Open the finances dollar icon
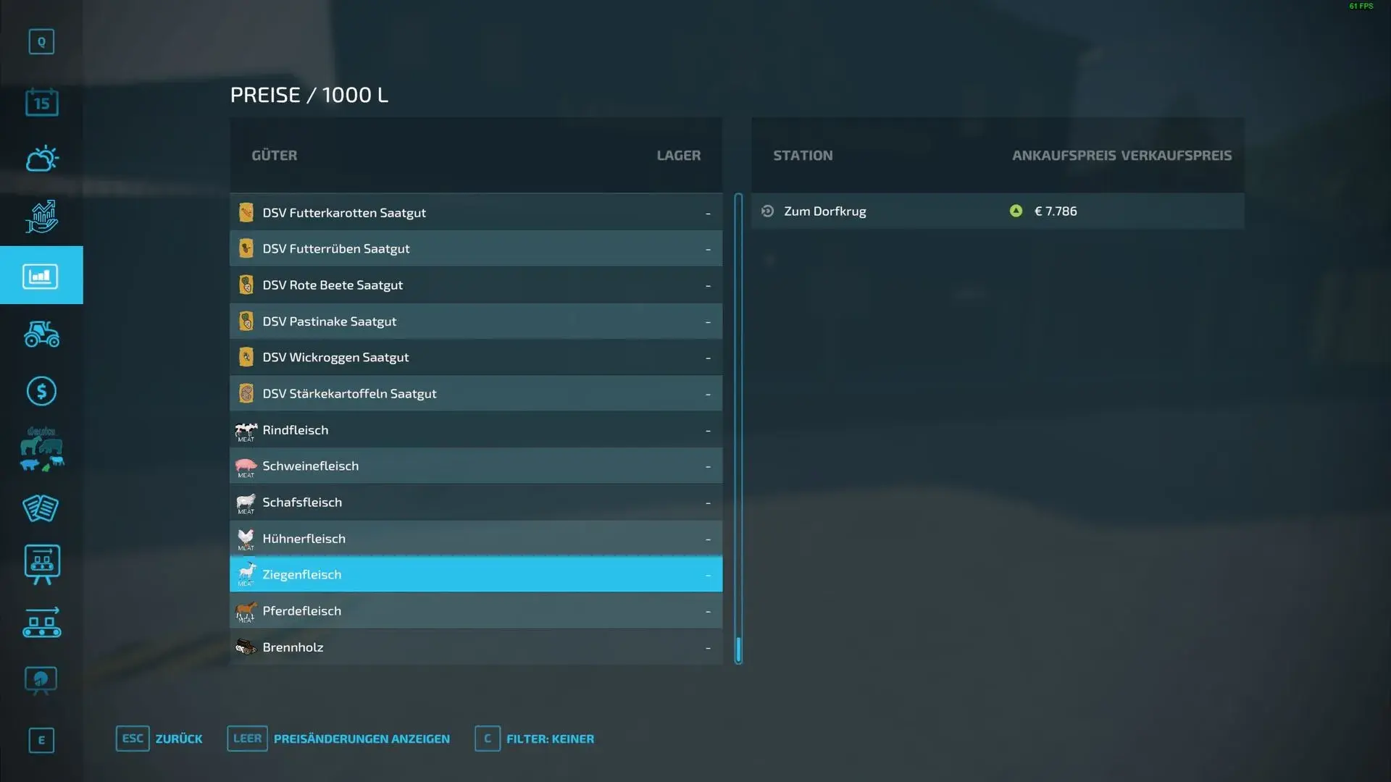The image size is (1391, 782). coord(41,392)
